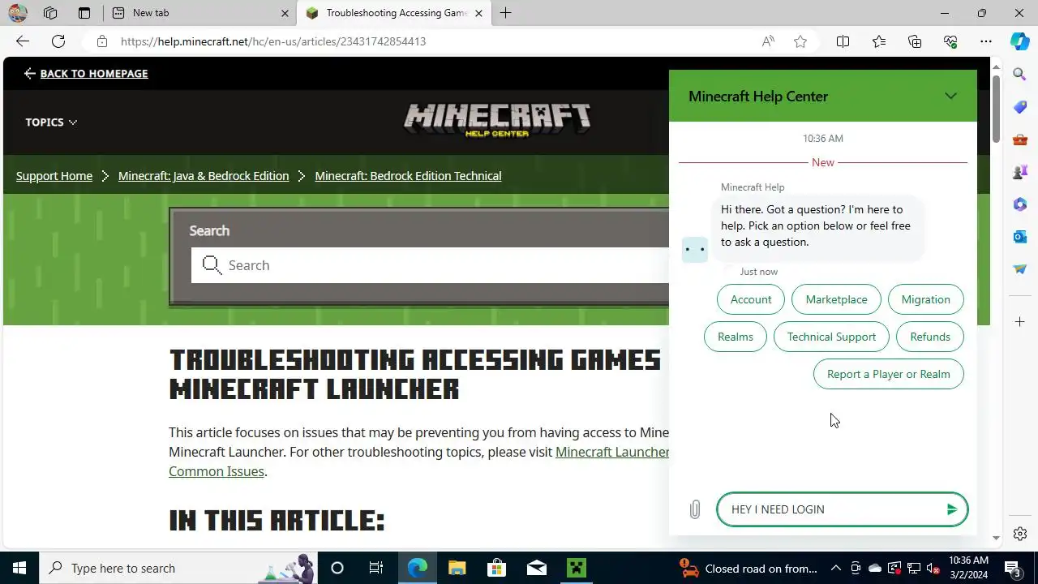The image size is (1038, 584).
Task: Minimize chat using the header chevron
Action: (950, 96)
